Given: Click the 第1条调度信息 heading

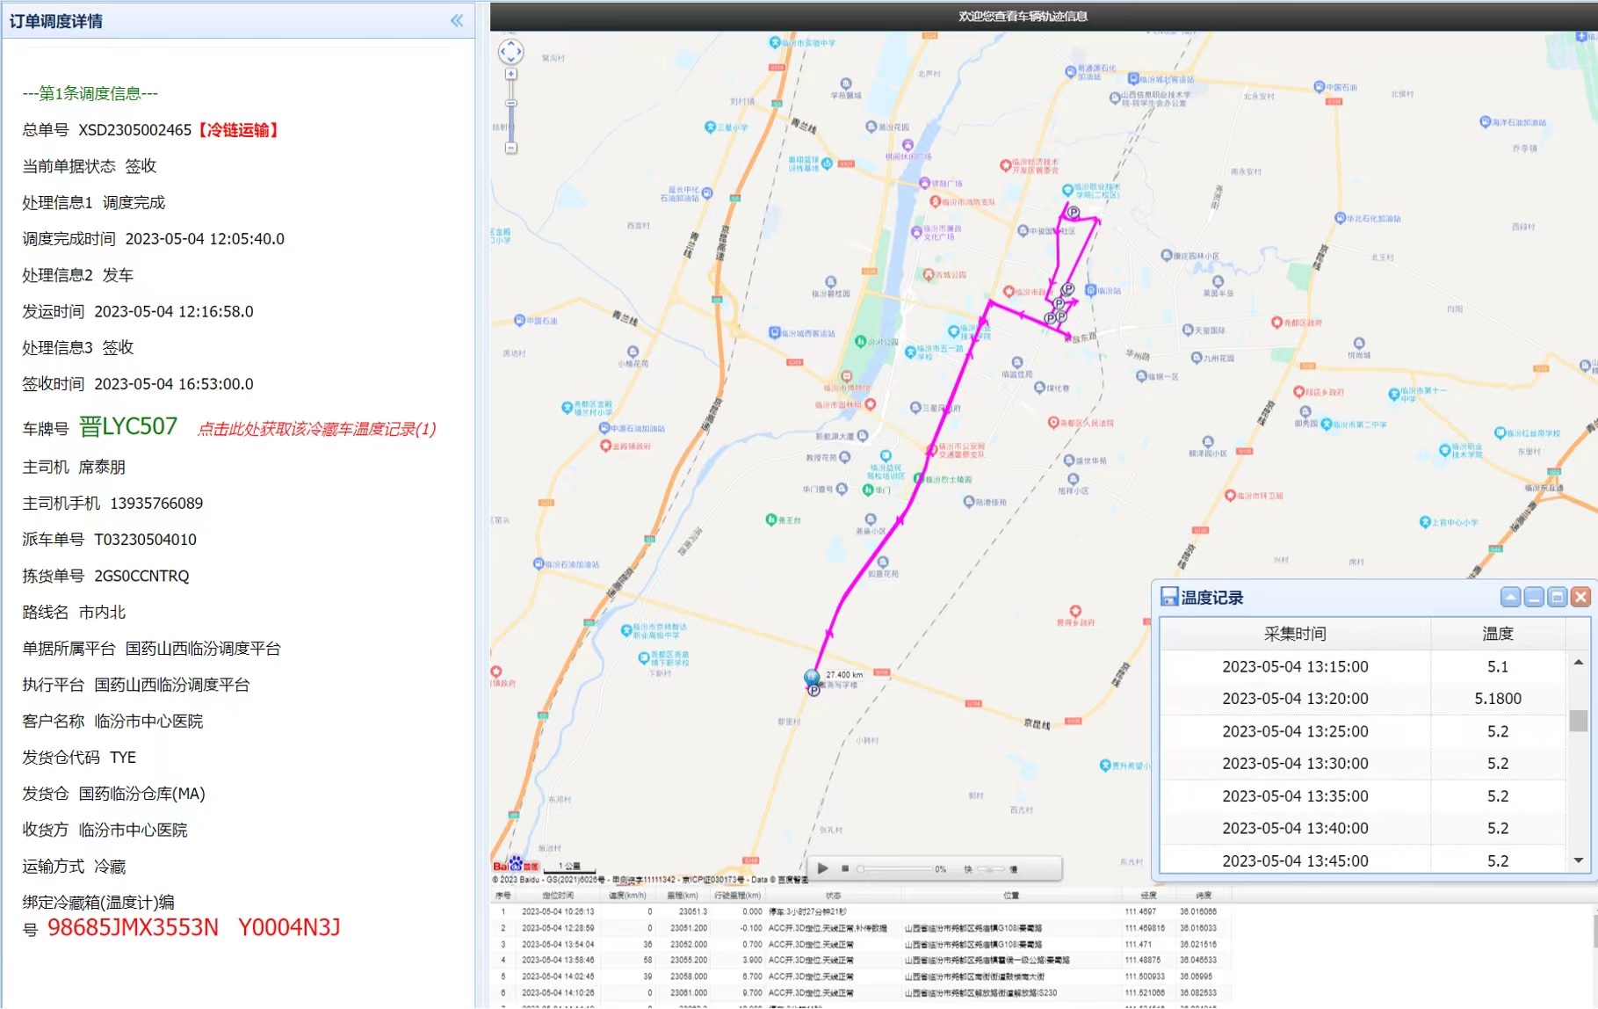Looking at the screenshot, I should pyautogui.click(x=90, y=93).
